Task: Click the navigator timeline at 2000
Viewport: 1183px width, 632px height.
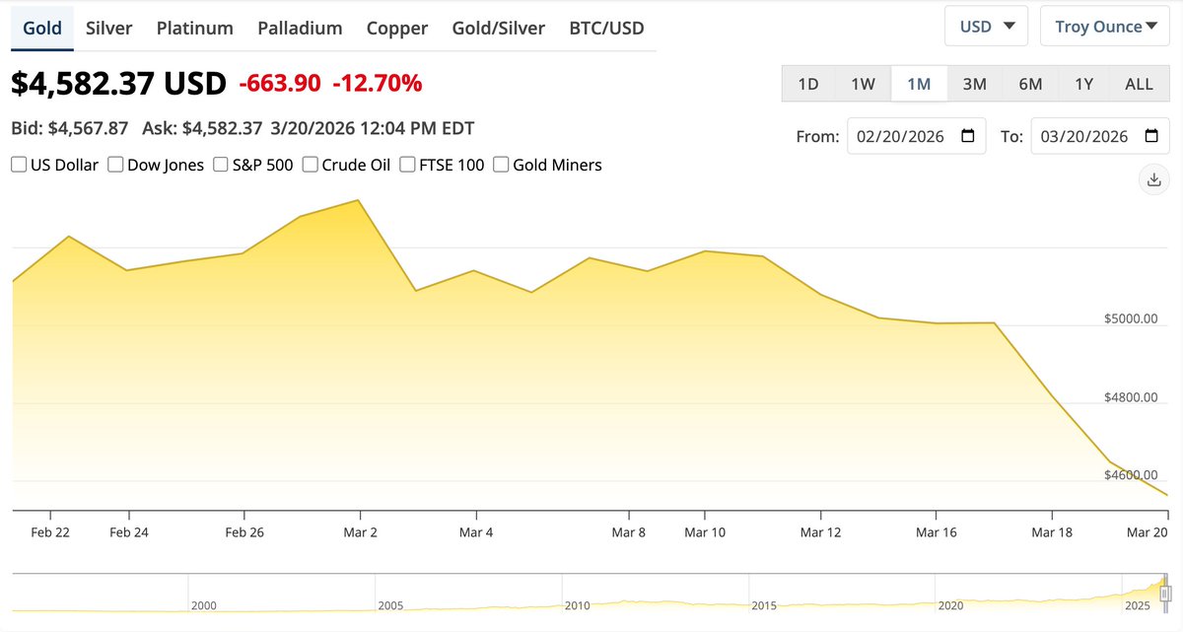Action: [x=204, y=604]
